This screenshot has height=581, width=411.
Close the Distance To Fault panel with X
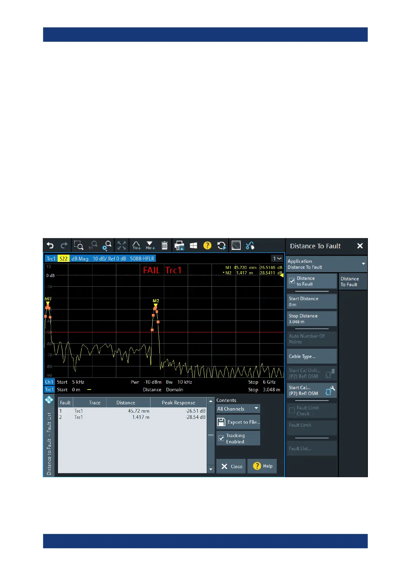point(360,246)
